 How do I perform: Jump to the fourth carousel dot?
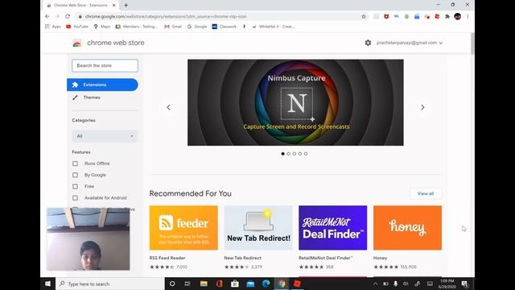pyautogui.click(x=300, y=154)
